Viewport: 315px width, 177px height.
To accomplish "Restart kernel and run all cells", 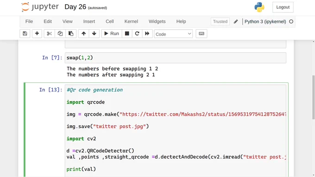I will click(147, 33).
